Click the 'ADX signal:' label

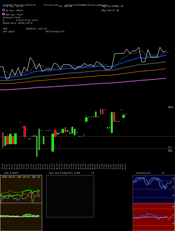(9, 31)
